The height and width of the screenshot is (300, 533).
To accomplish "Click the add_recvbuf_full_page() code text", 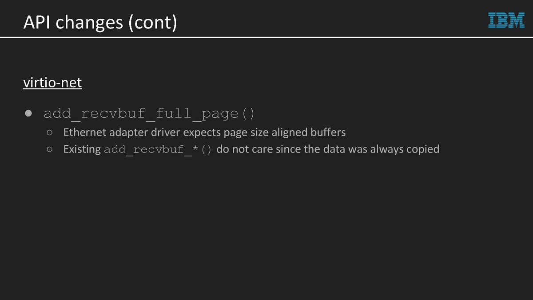I will point(149,113).
